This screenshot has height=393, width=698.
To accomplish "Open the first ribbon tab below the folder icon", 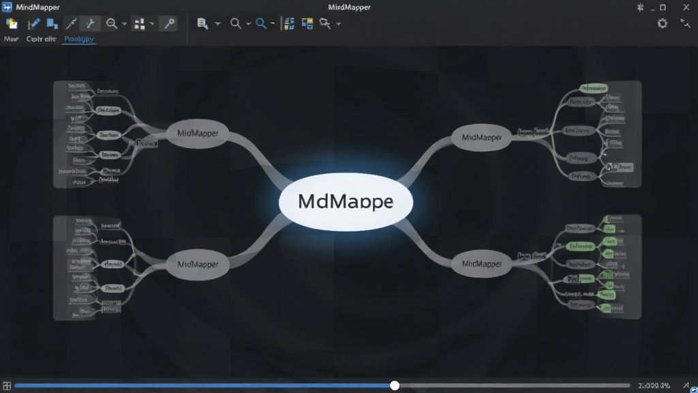I will click(x=11, y=39).
